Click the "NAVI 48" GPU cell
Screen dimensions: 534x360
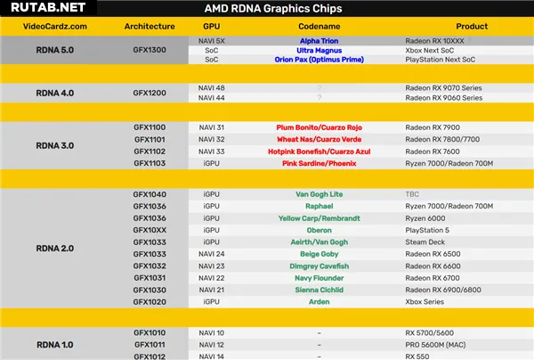pos(212,88)
